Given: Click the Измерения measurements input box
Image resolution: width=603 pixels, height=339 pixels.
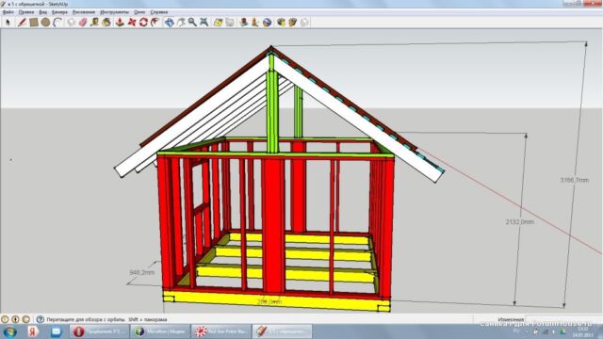Looking at the screenshot, I should click(x=563, y=319).
